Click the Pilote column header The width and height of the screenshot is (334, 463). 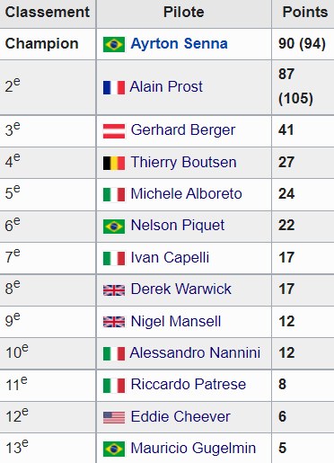pos(184,13)
